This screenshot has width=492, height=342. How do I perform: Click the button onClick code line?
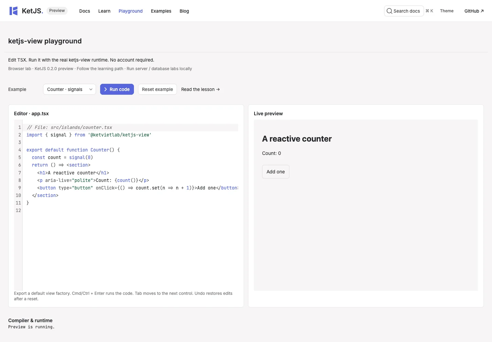tap(138, 188)
